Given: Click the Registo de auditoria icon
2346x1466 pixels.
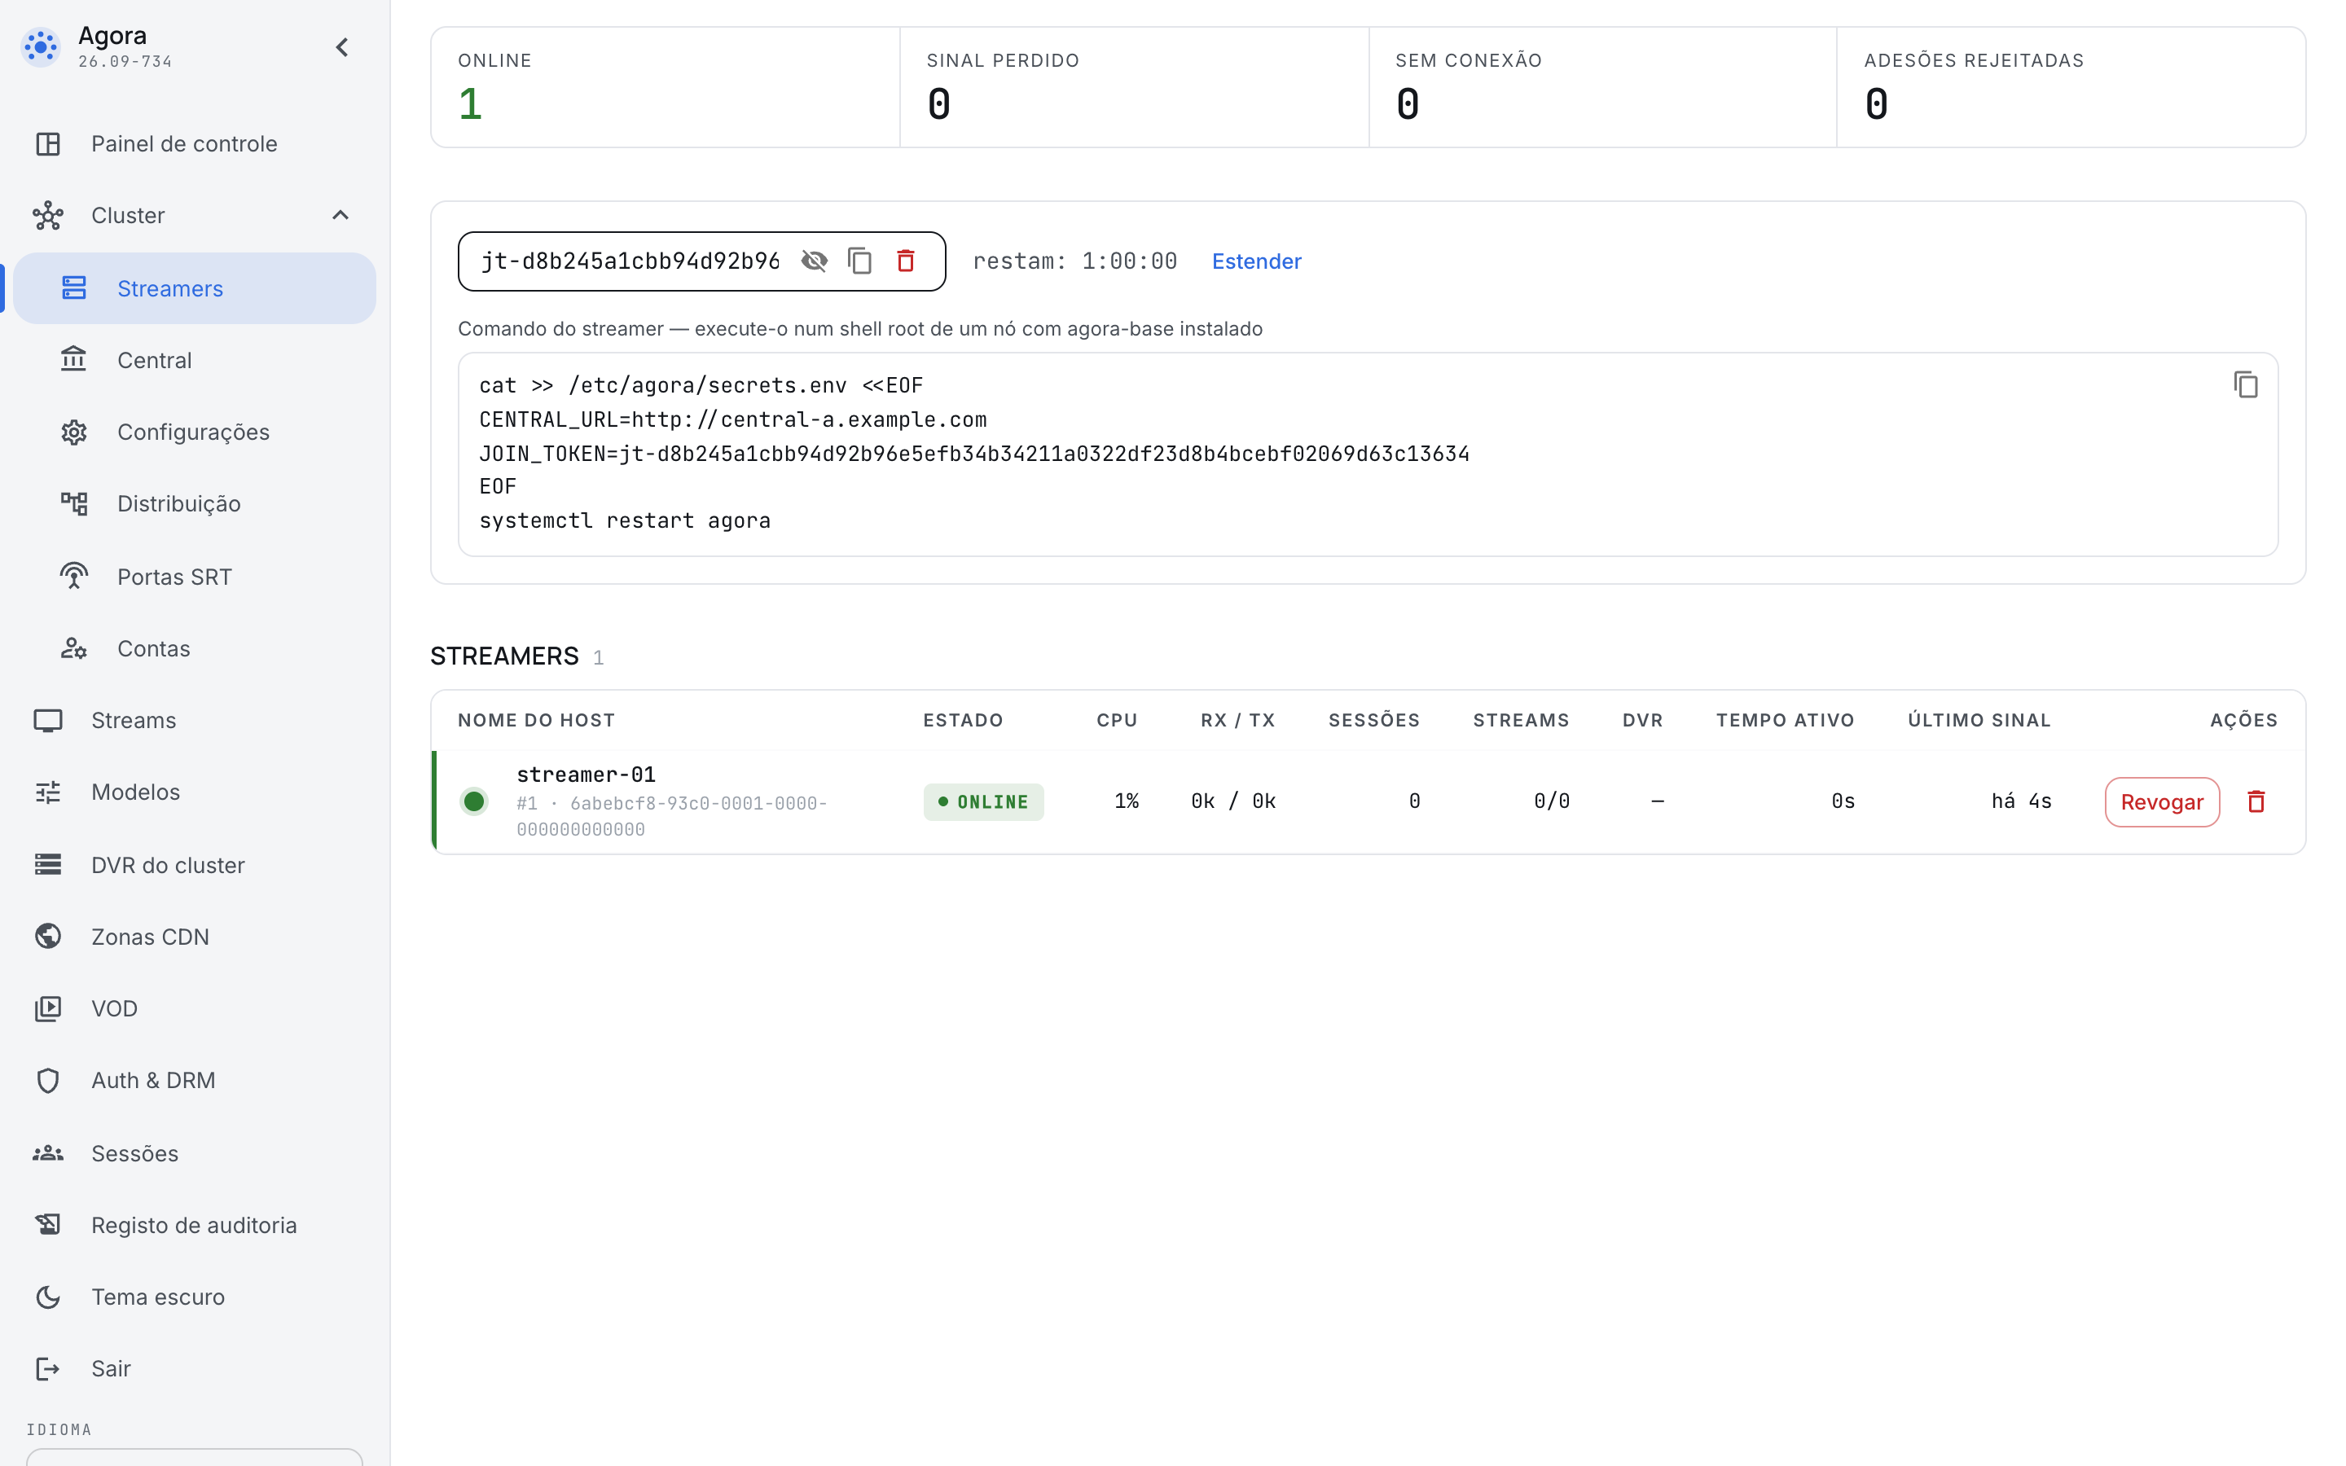Looking at the screenshot, I should pyautogui.click(x=47, y=1225).
